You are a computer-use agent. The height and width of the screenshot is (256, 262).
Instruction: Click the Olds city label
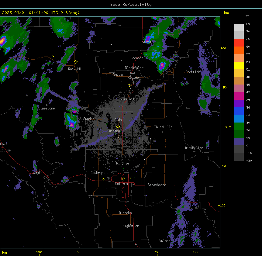click(x=118, y=120)
